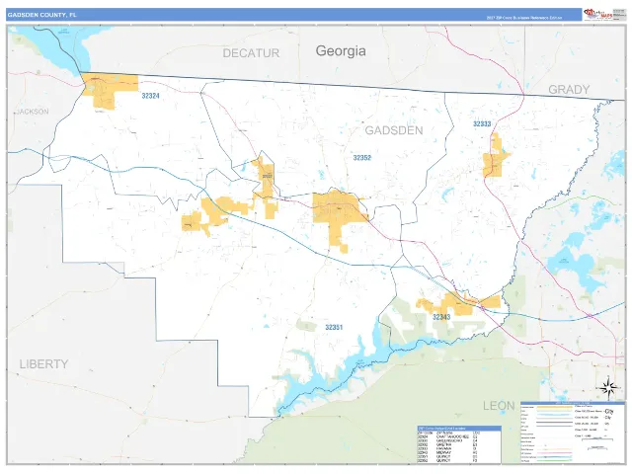Viewport: 632px width, 474px height.
Task: Click the 'LEON' county label
Action: [499, 406]
